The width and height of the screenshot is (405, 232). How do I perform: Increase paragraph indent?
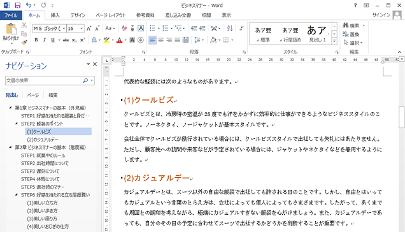[x=202, y=28]
